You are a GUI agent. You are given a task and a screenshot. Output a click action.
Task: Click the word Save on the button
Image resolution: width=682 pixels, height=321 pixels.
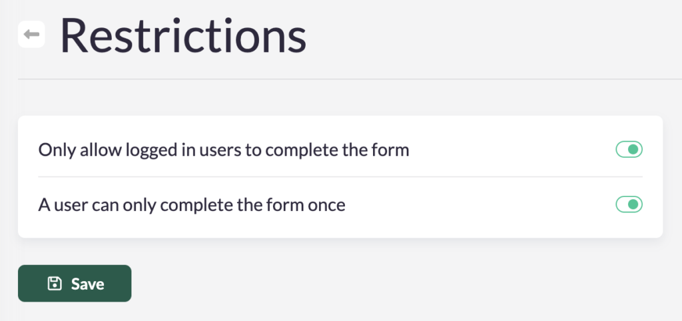(x=87, y=284)
